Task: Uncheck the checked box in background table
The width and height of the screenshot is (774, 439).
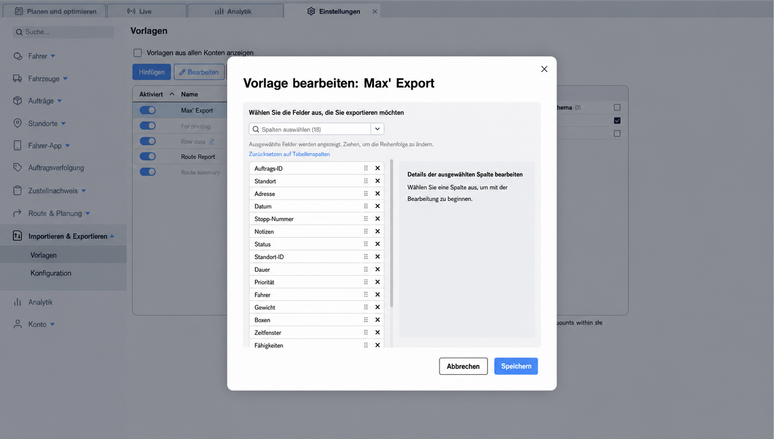Action: (x=617, y=120)
